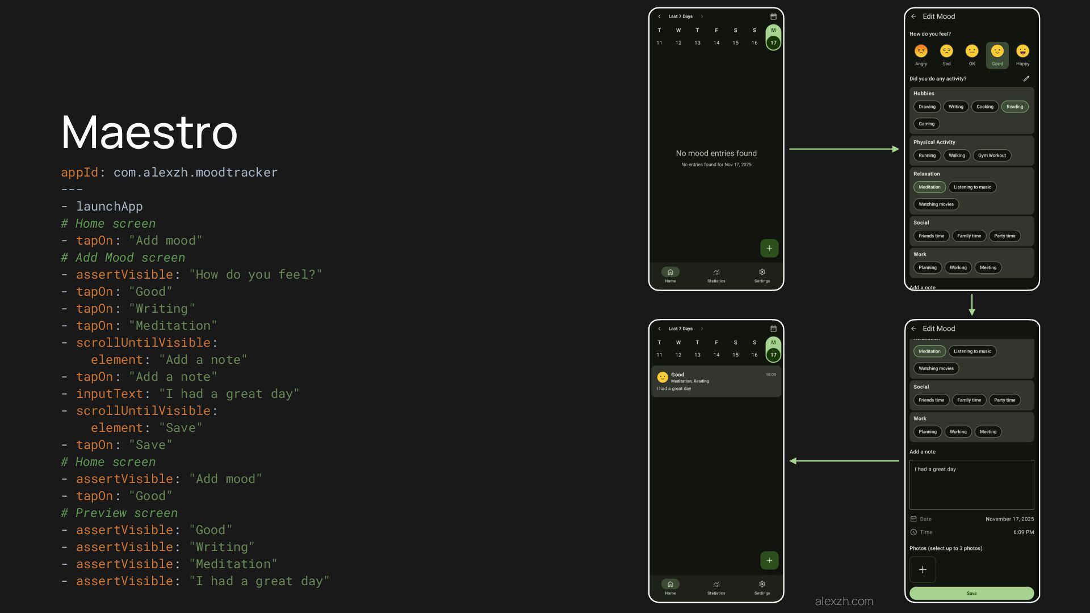1090x613 pixels.
Task: Click the note text field
Action: pos(971,484)
